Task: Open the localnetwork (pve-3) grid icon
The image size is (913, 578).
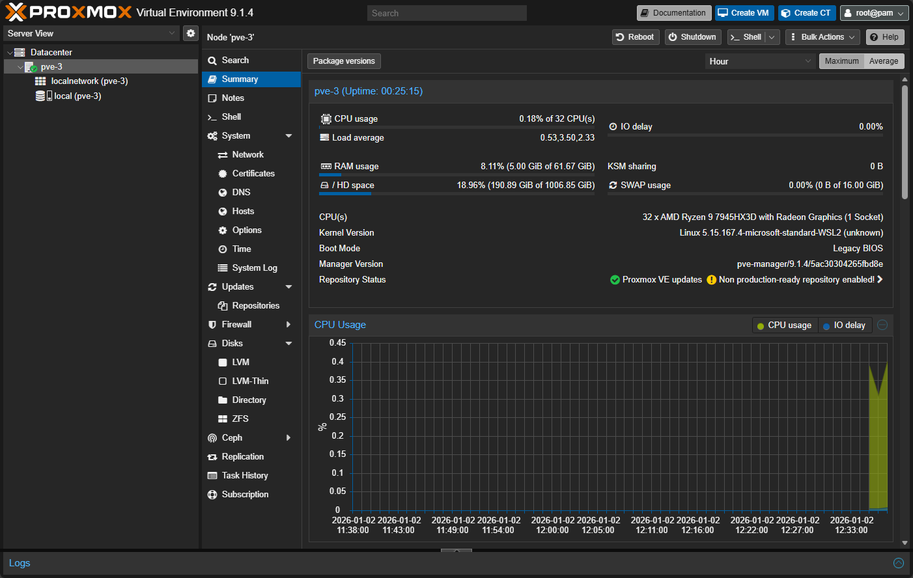Action: pos(40,81)
